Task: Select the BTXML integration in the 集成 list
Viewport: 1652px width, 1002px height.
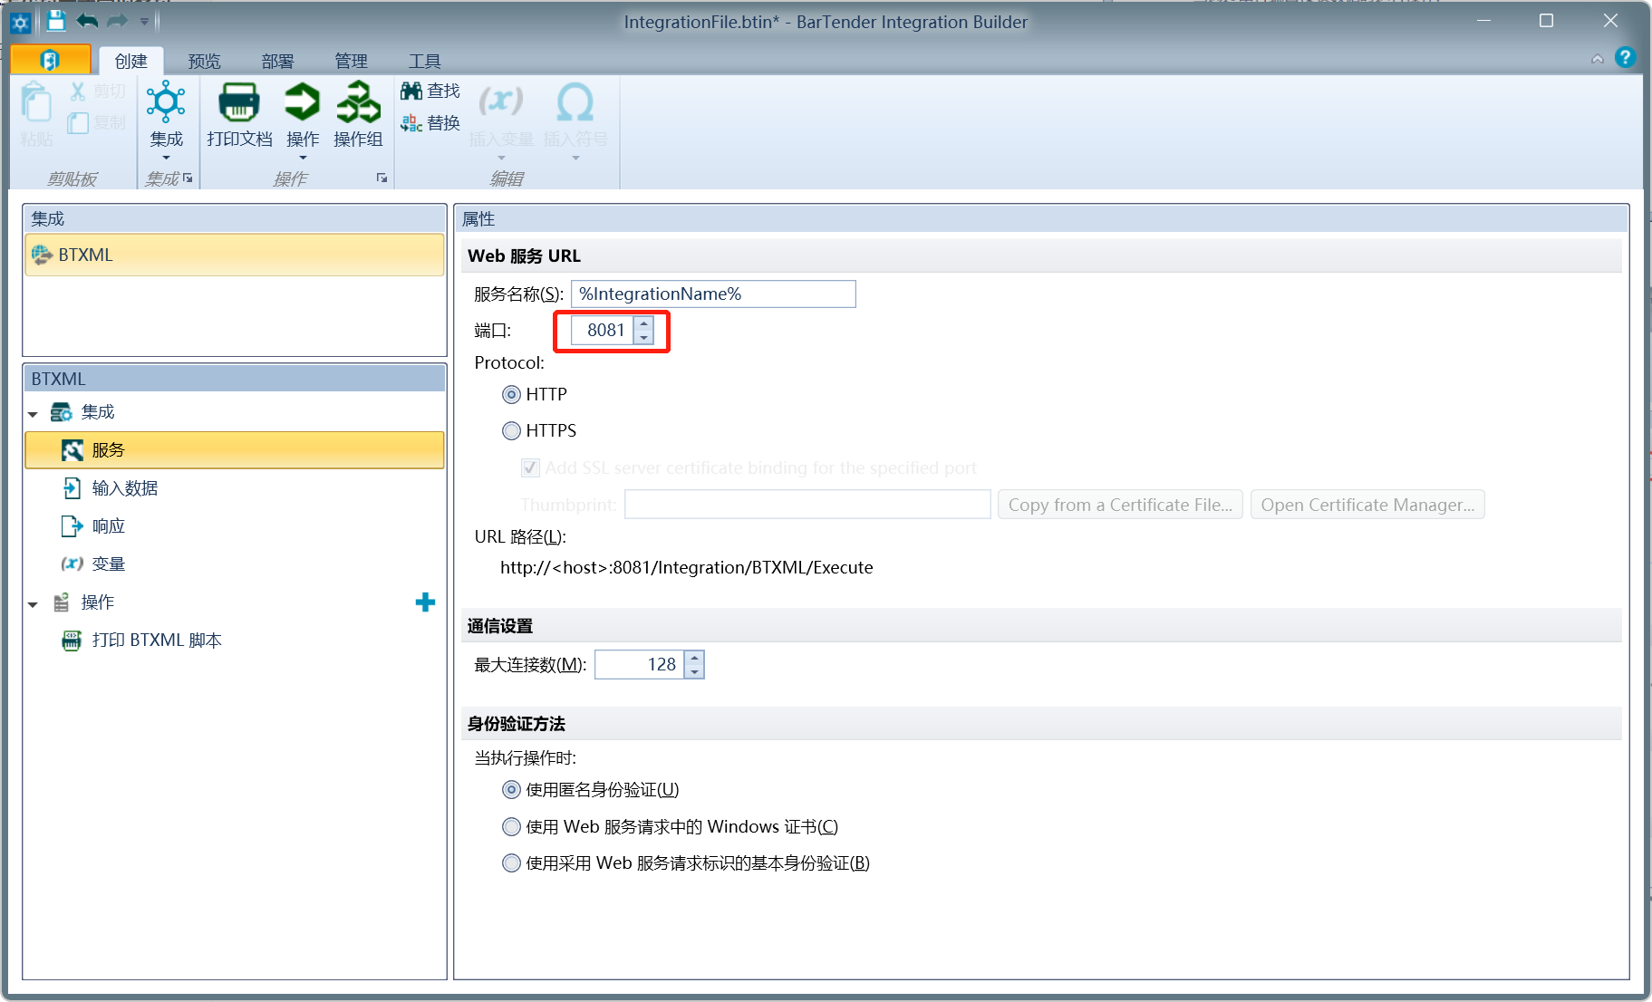Action: click(x=235, y=255)
